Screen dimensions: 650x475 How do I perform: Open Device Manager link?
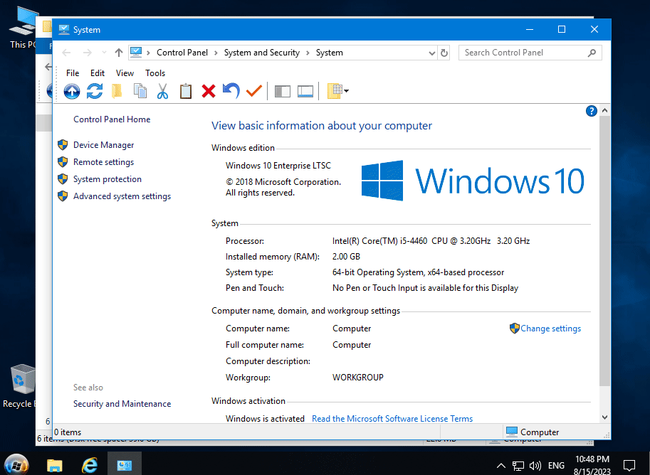(x=104, y=145)
